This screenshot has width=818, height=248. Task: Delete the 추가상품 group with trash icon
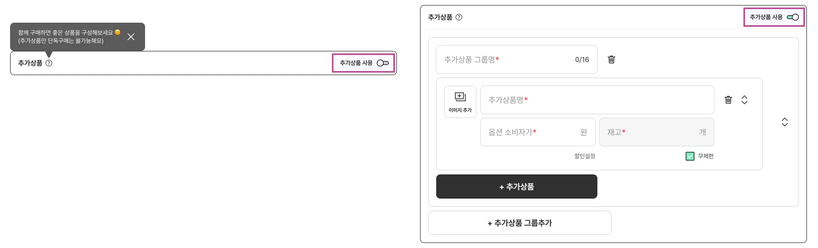pyautogui.click(x=611, y=59)
